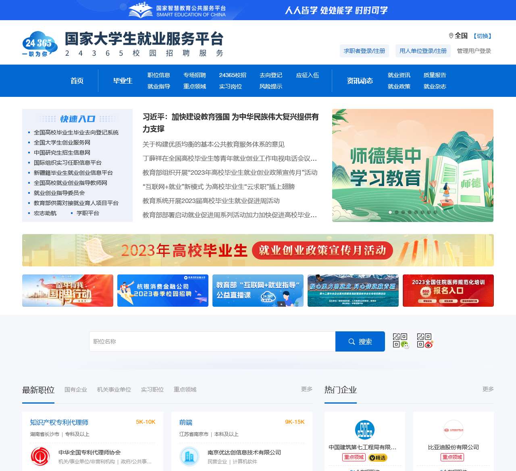The width and height of the screenshot is (516, 471).
Task: Open 实习岗位 in the navigation bar
Action: [x=231, y=86]
